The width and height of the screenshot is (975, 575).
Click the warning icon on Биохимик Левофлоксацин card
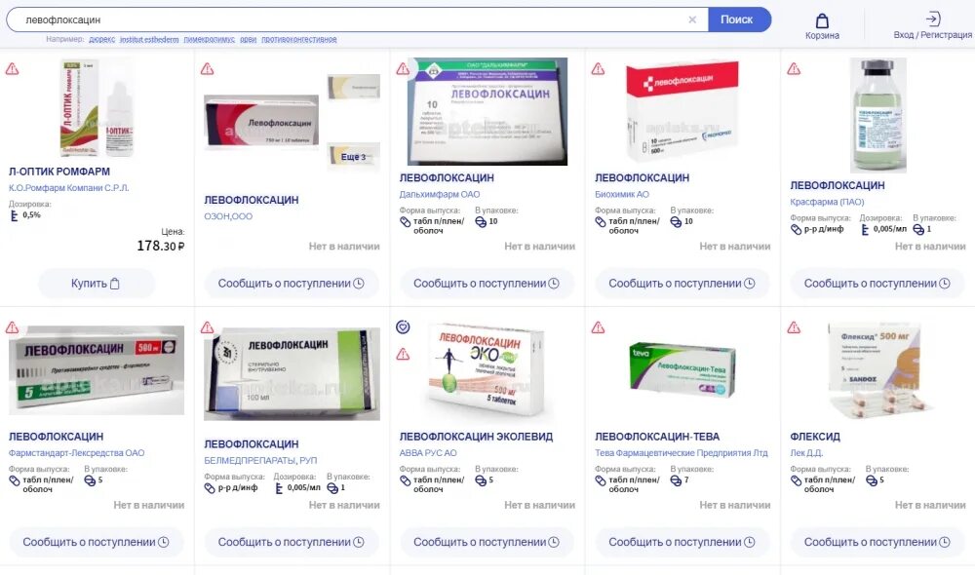tap(599, 69)
